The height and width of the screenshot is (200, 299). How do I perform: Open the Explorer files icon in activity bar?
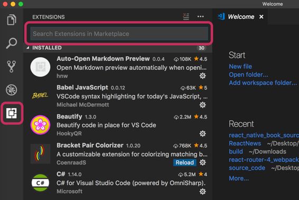click(x=12, y=20)
